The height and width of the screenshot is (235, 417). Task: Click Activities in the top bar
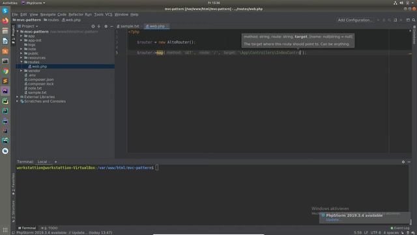(10, 3)
